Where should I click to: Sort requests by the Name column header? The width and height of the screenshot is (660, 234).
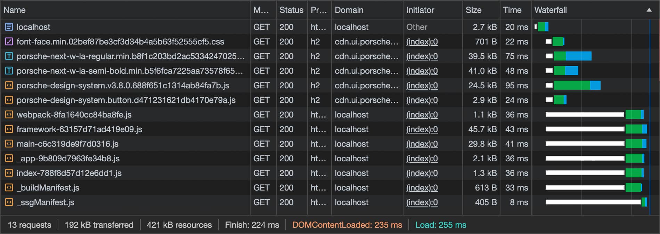click(15, 10)
